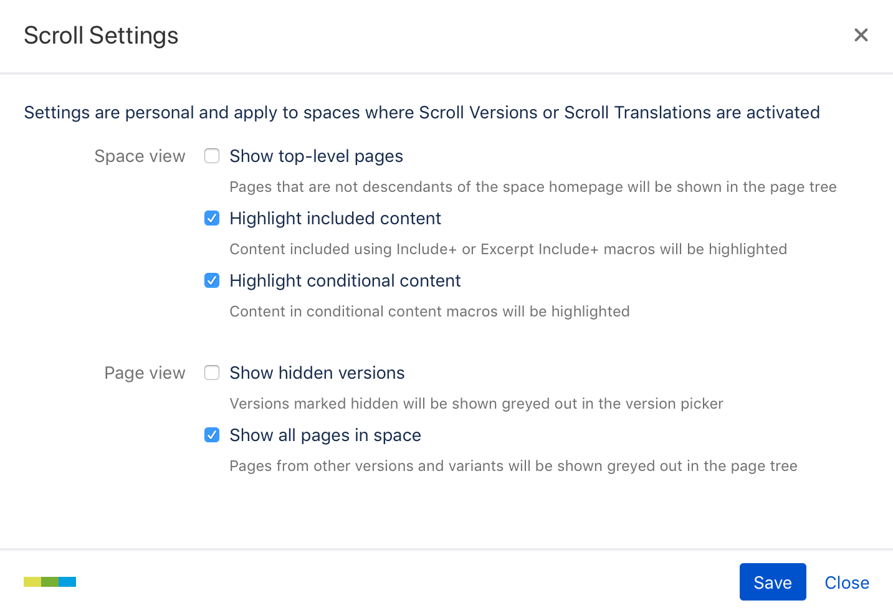This screenshot has height=608, width=893.
Task: Tick the Show hidden versions checkbox
Action: pyautogui.click(x=212, y=373)
